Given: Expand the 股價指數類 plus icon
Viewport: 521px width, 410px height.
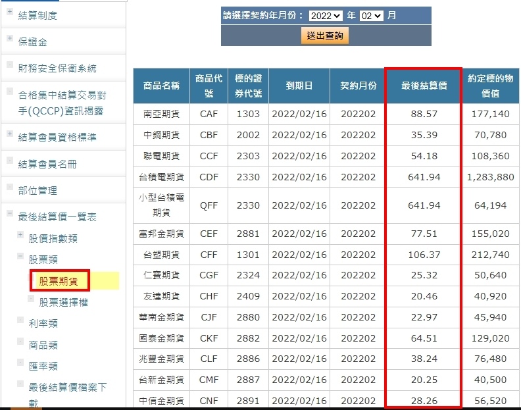Looking at the screenshot, I should click(20, 235).
